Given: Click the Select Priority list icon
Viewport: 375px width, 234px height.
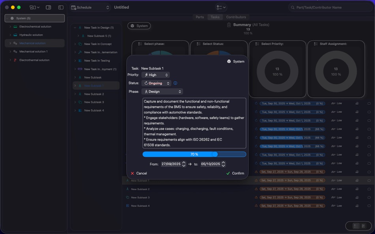Looking at the screenshot, I should (257, 44).
